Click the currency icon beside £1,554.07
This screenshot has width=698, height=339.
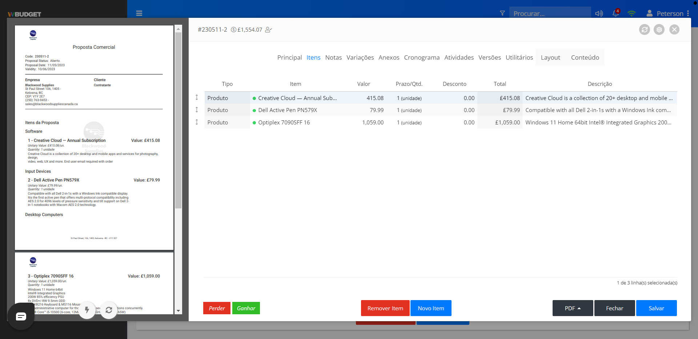coord(234,30)
